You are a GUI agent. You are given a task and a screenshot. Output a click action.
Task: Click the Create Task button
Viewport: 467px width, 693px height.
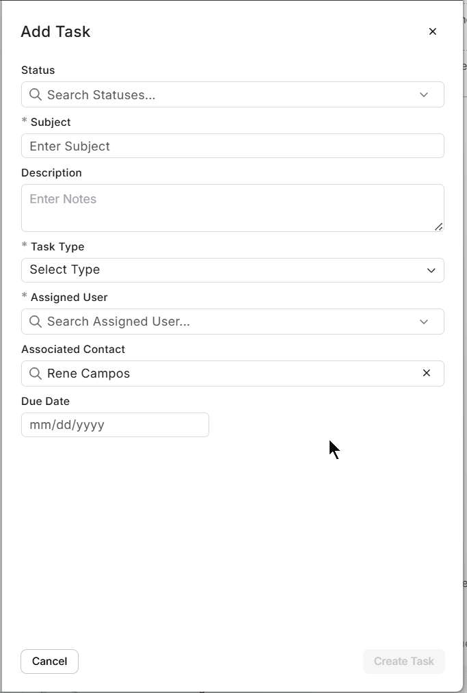tap(403, 661)
